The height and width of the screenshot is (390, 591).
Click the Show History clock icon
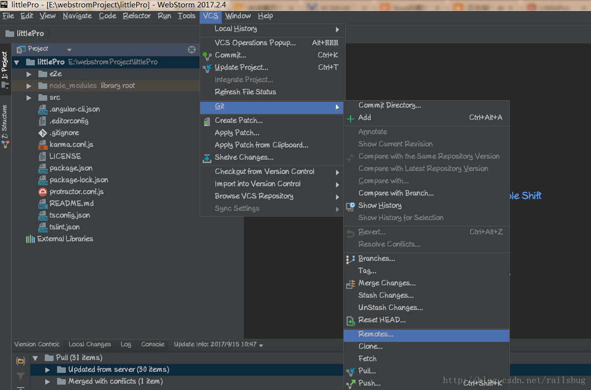pyautogui.click(x=350, y=206)
